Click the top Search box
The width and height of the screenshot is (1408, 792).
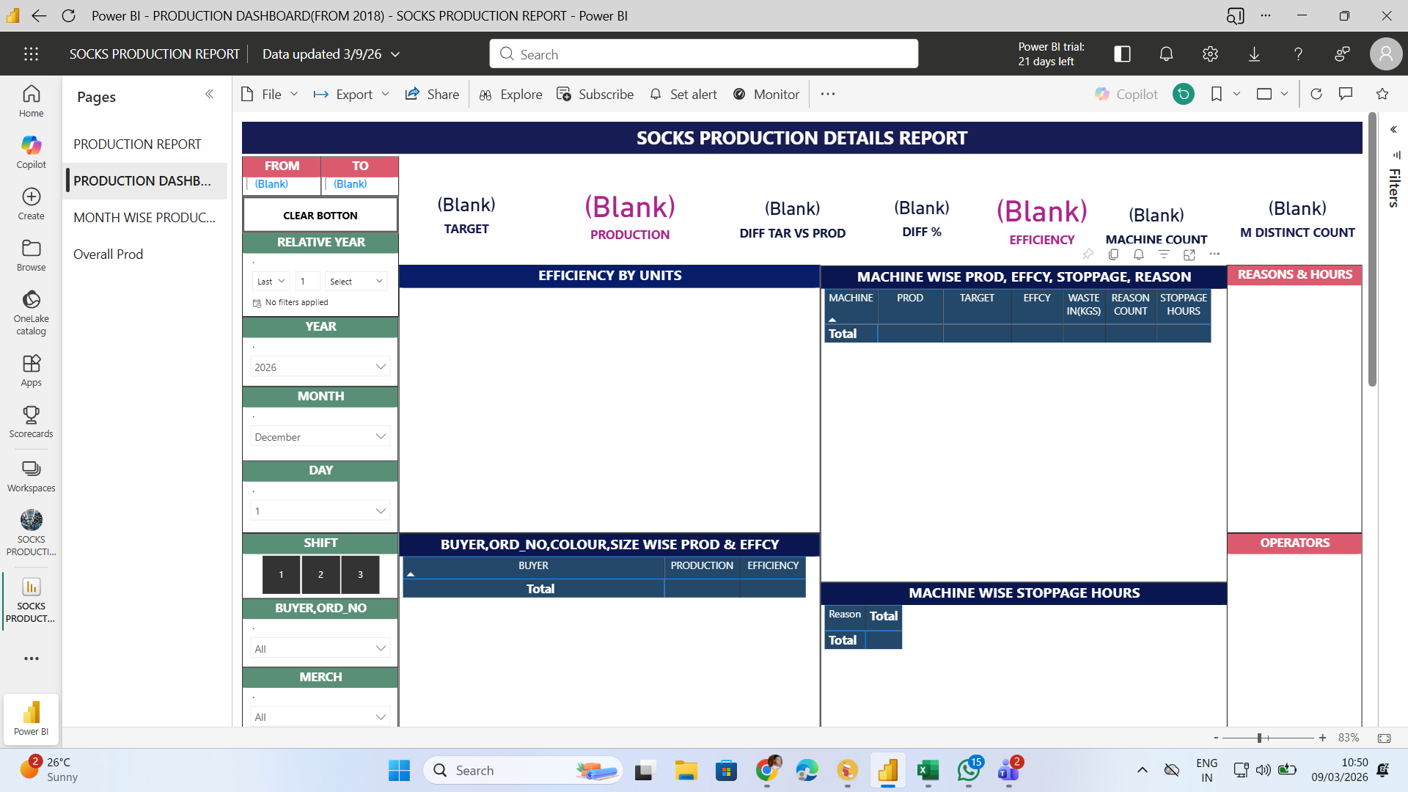tap(704, 54)
